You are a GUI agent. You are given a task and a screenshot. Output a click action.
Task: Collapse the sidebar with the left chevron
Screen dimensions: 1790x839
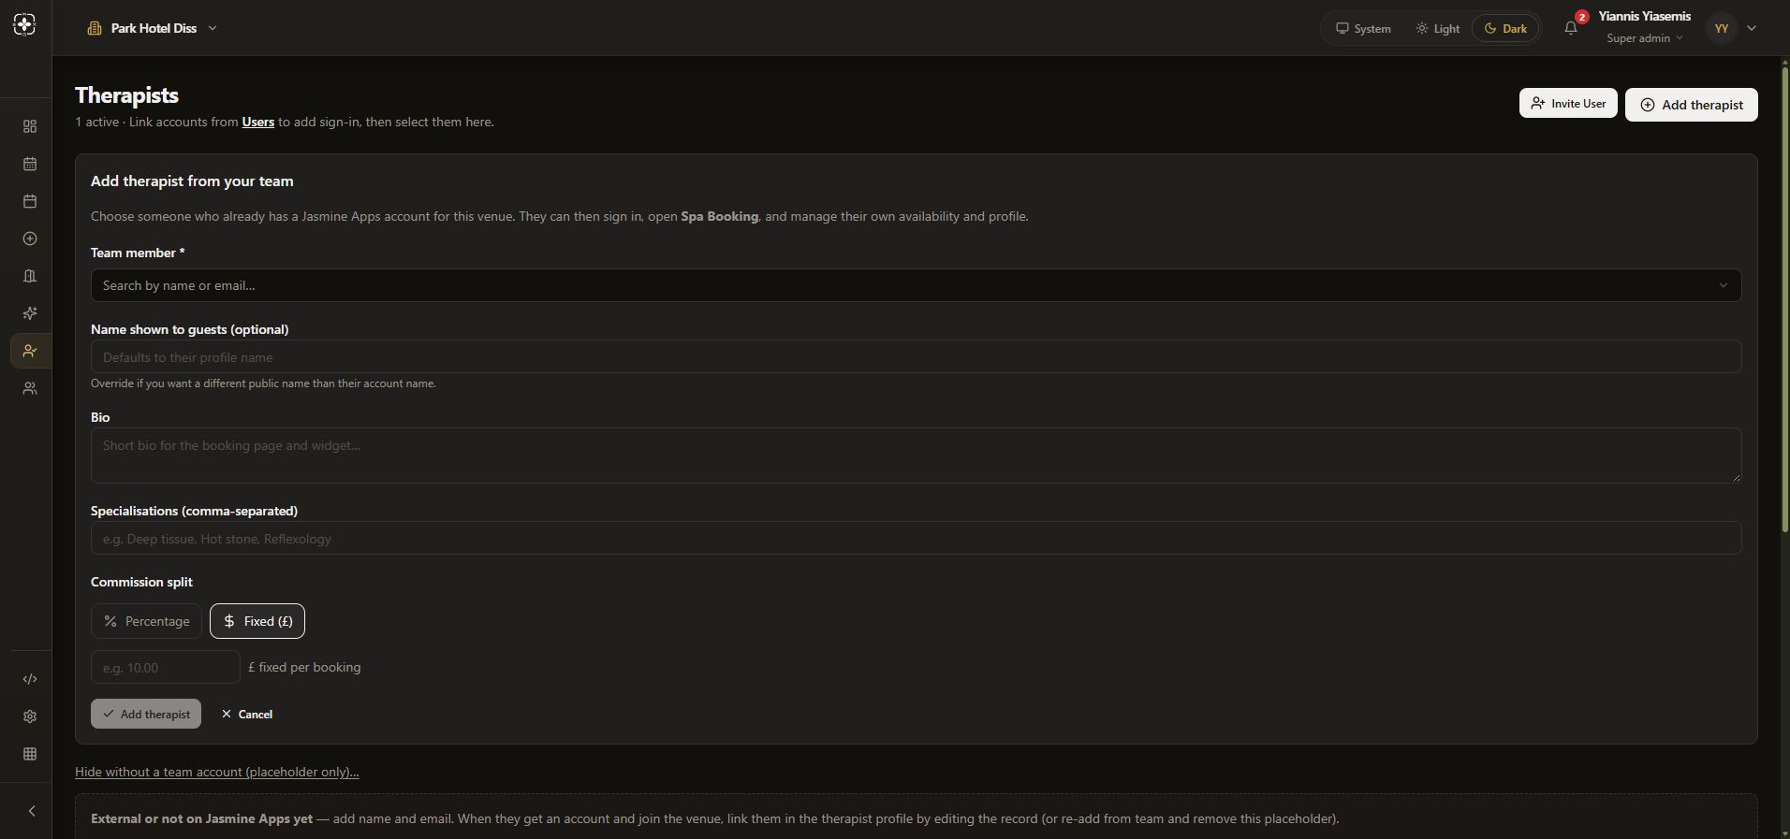pos(31,811)
